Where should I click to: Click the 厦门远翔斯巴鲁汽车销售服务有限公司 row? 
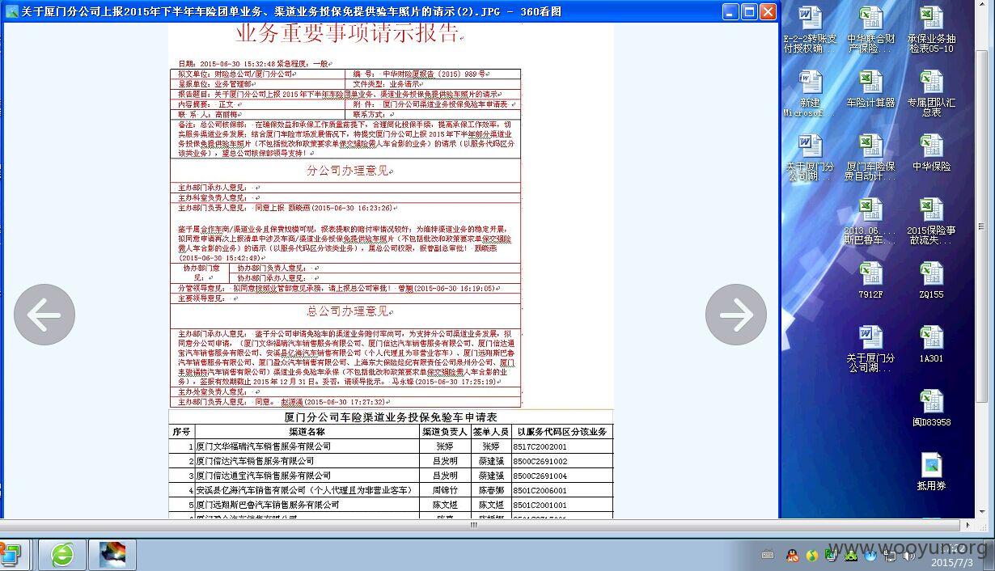[391, 505]
